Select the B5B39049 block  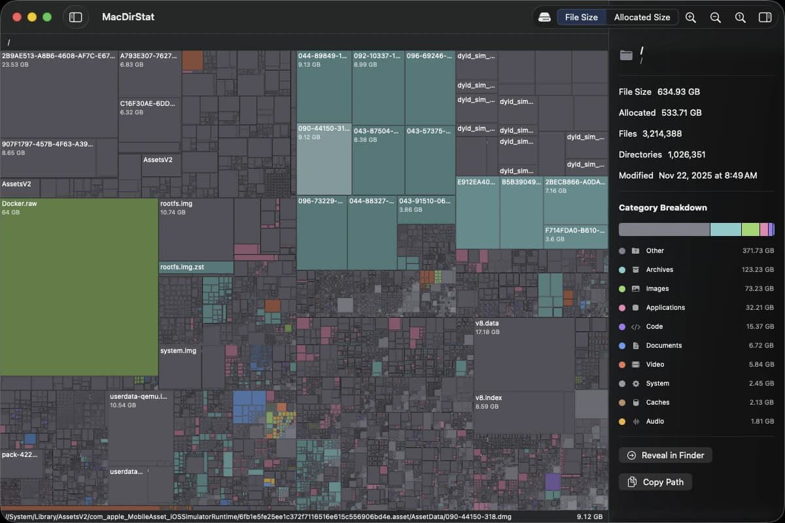tap(521, 212)
